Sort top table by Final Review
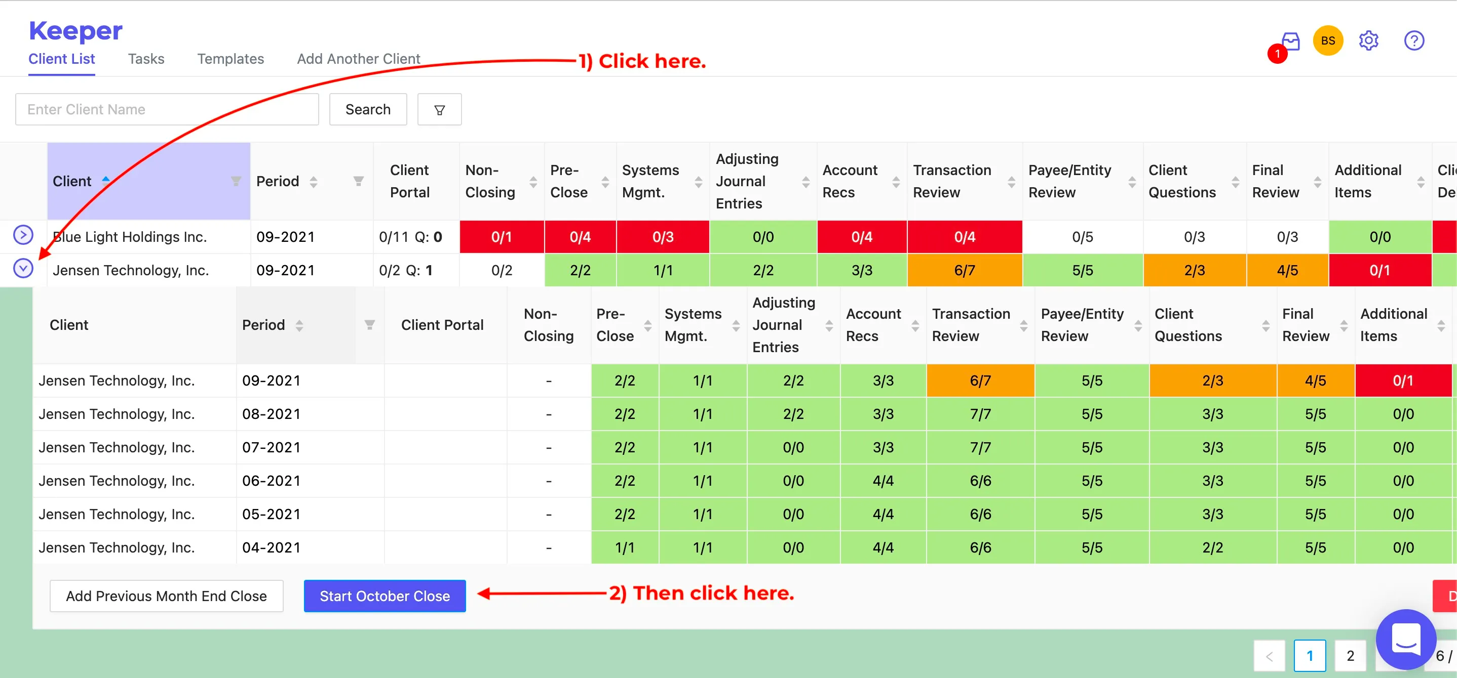Viewport: 1457px width, 678px height. tap(1317, 182)
